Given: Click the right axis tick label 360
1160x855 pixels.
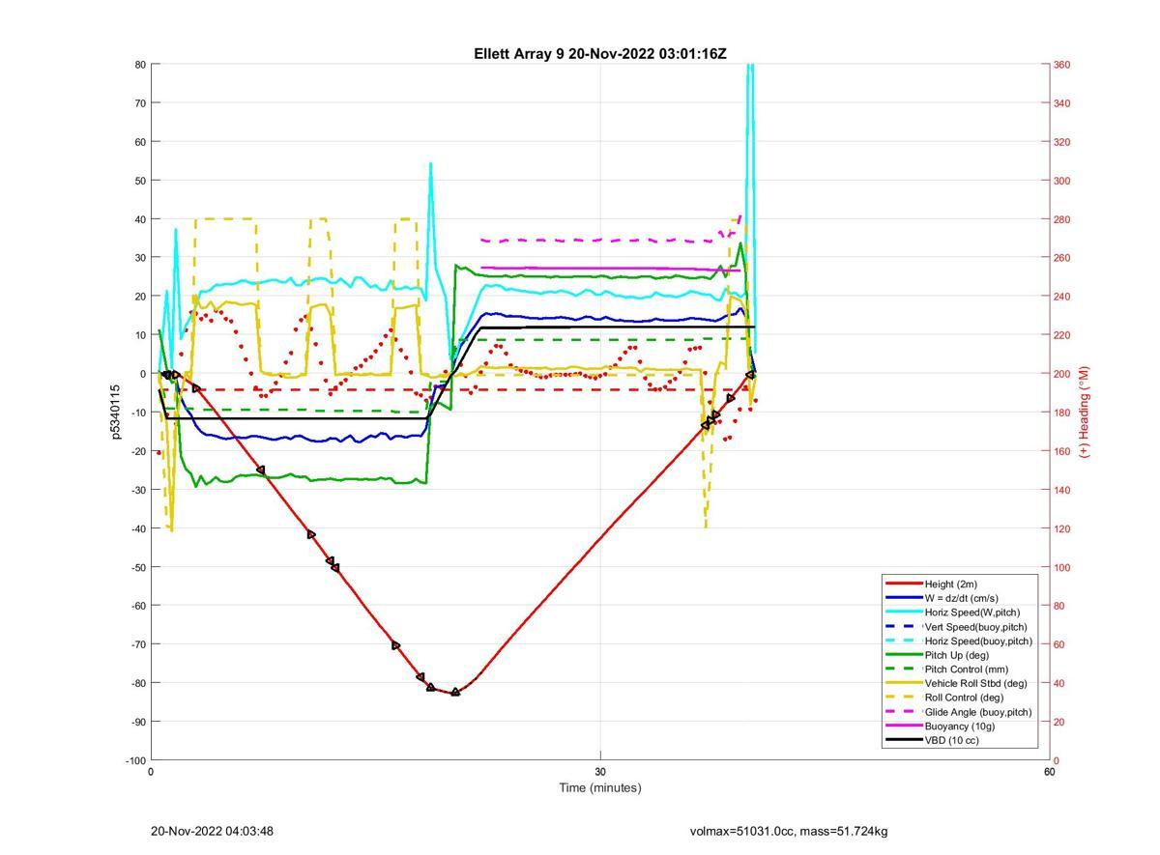Looking at the screenshot, I should pyautogui.click(x=1062, y=65).
